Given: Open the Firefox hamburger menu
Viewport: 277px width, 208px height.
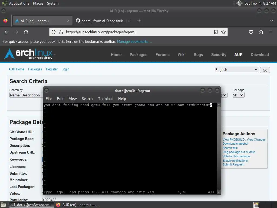Looking at the screenshot, I should tap(271, 32).
